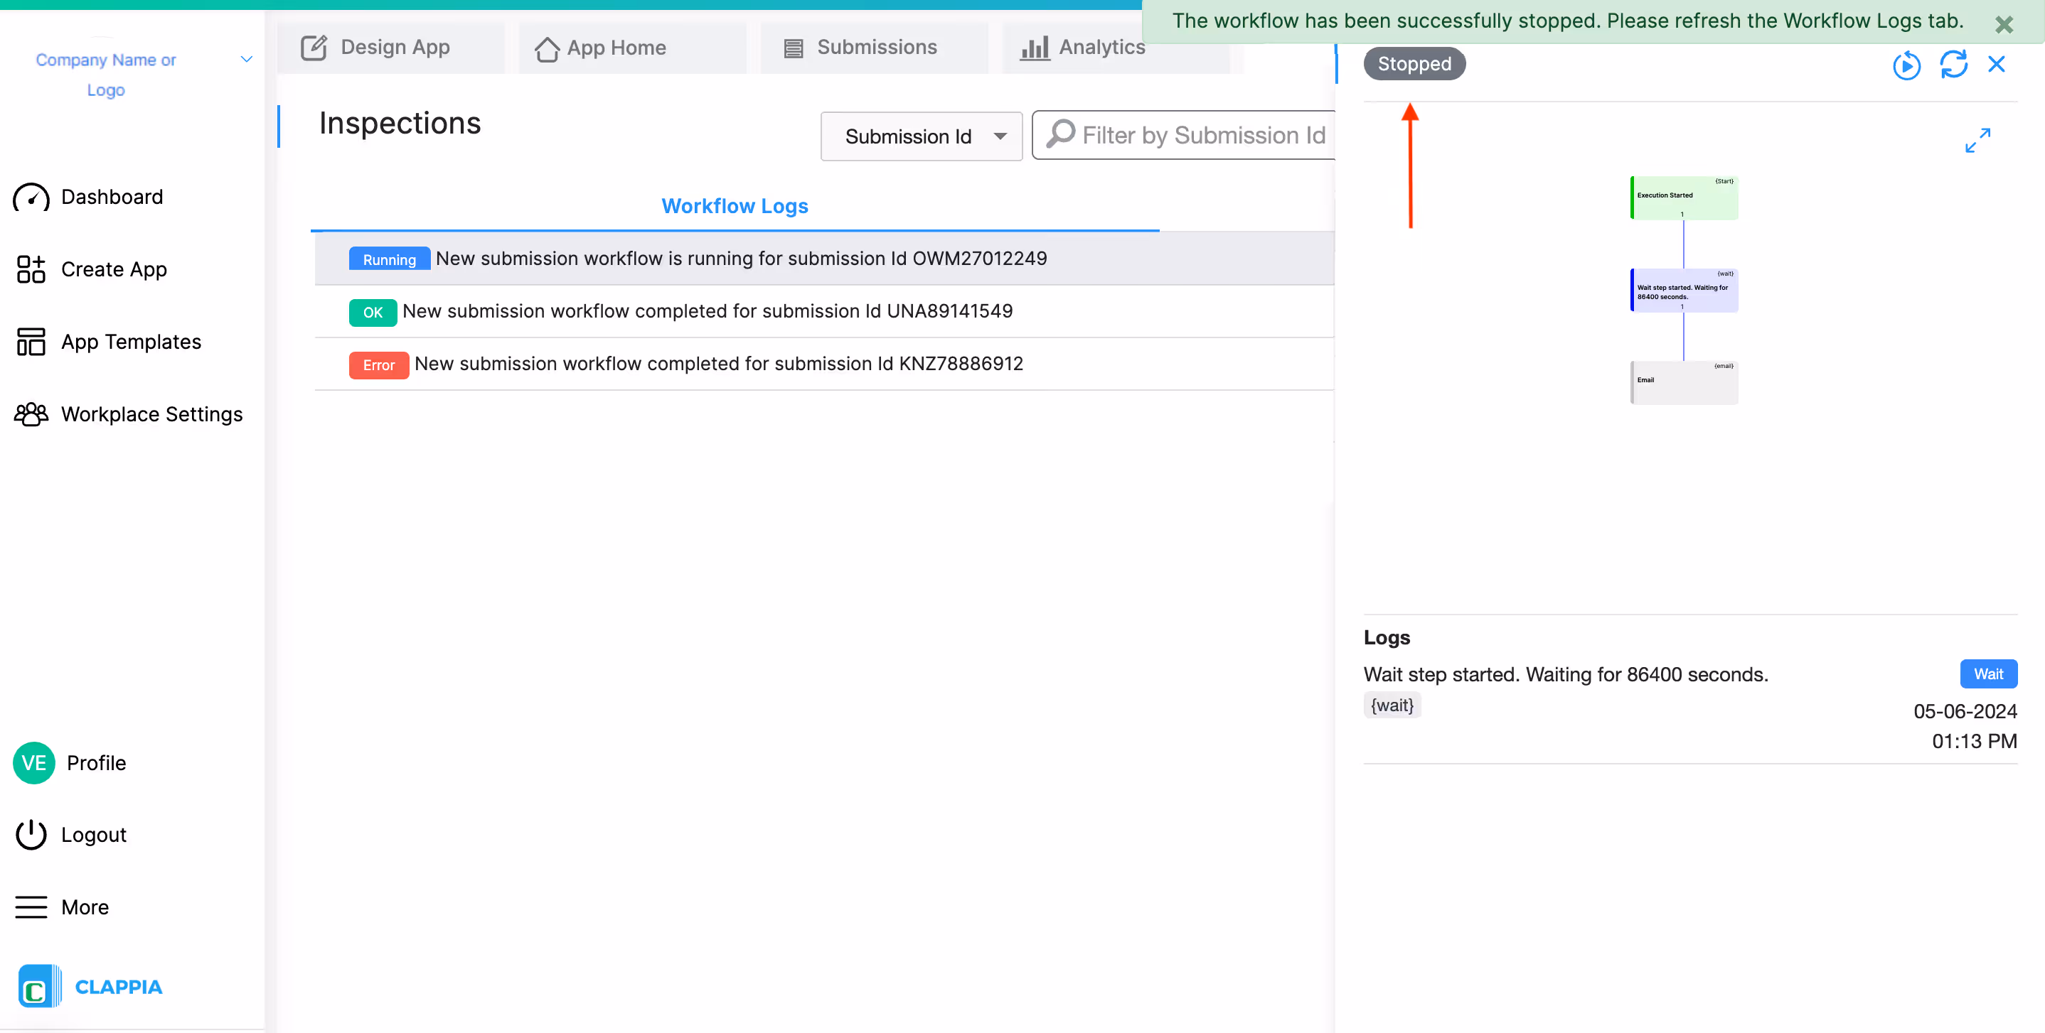Expand the Company Name chevron
The image size is (2045, 1033).
[x=246, y=59]
